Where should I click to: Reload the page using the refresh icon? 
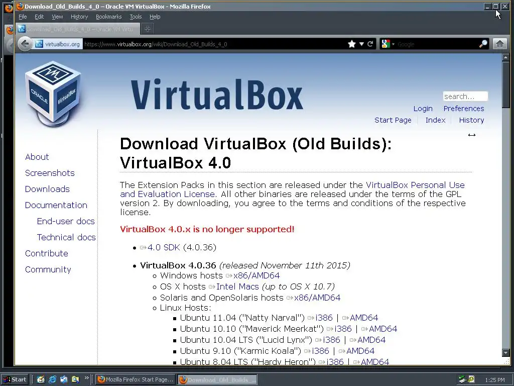[370, 44]
